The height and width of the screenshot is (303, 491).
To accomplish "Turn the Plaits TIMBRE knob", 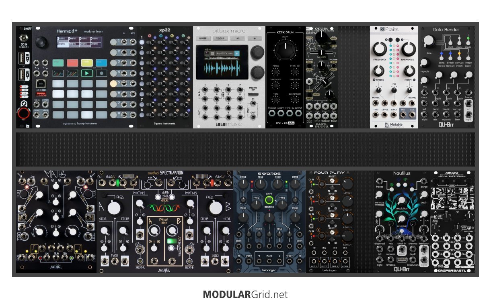I will pyautogui.click(x=378, y=71).
